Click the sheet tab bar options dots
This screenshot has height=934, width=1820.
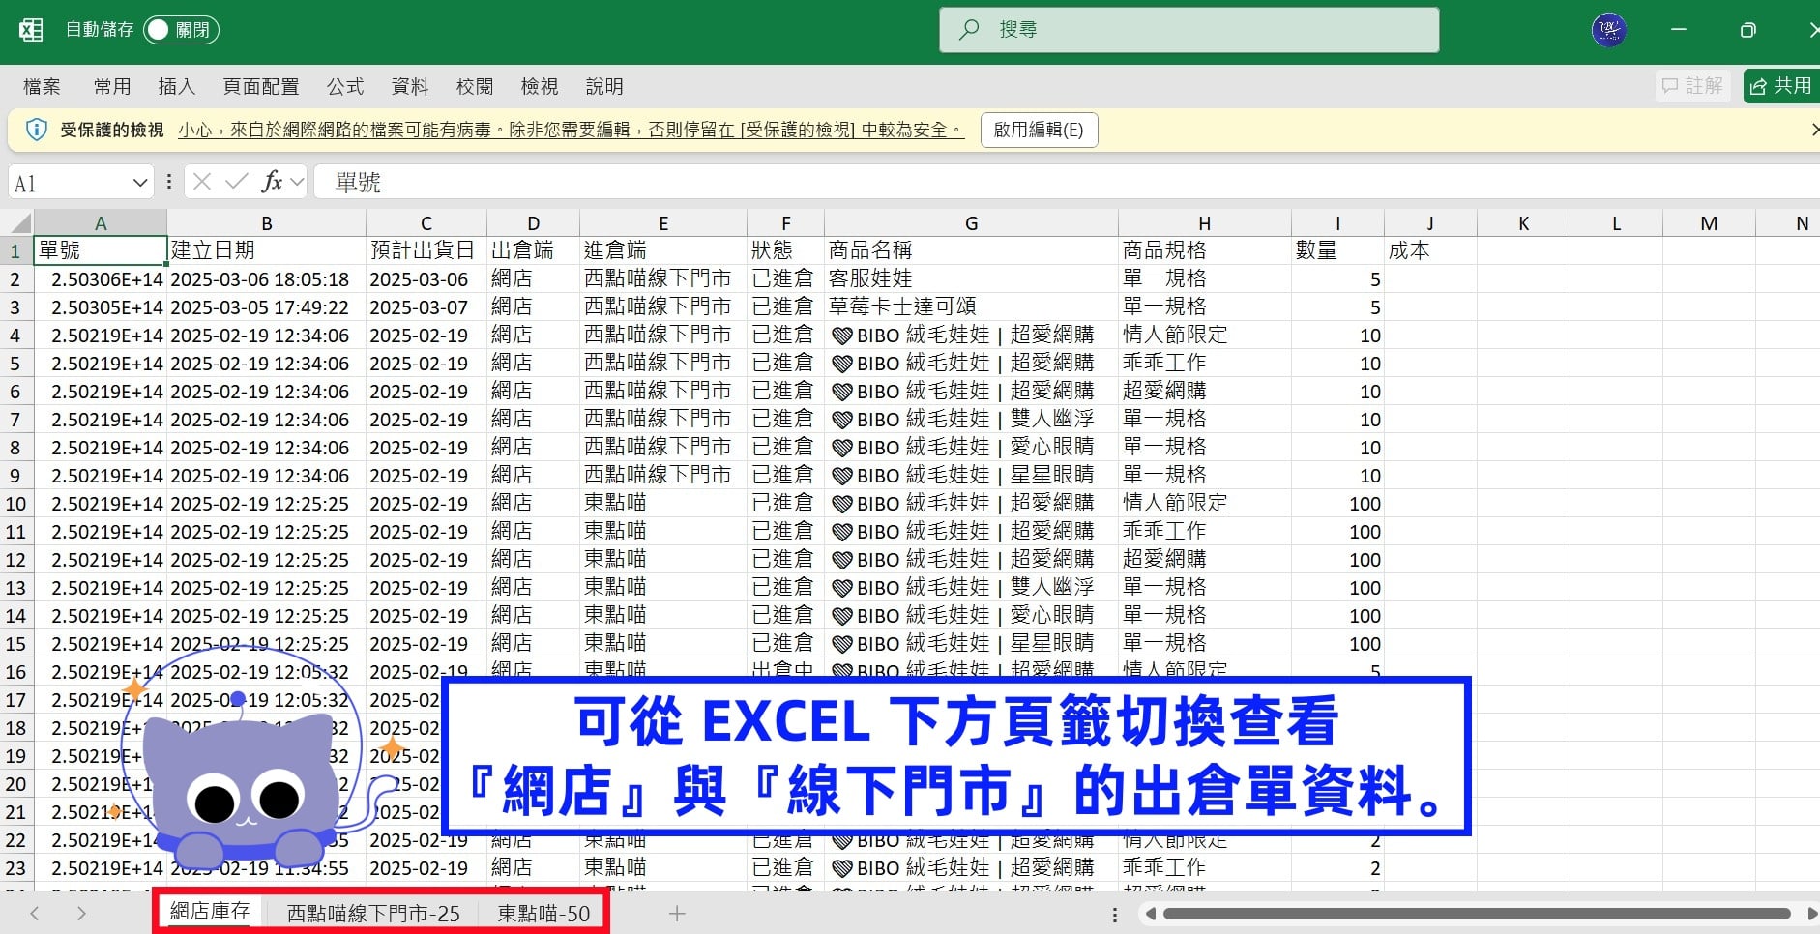coord(1114,914)
